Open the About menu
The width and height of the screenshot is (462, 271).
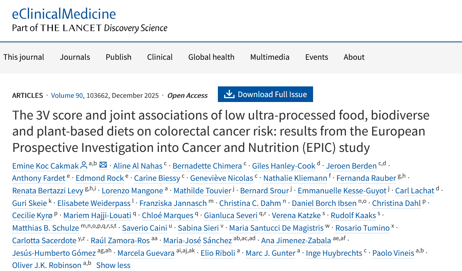(354, 57)
